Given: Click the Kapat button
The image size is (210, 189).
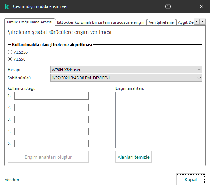Looking at the screenshot, I should point(191,179).
